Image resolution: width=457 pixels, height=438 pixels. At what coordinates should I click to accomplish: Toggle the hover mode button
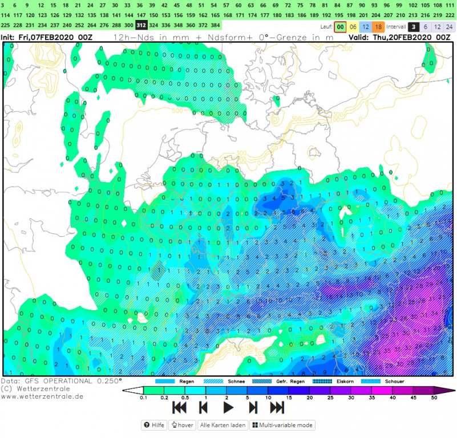pyautogui.click(x=183, y=425)
